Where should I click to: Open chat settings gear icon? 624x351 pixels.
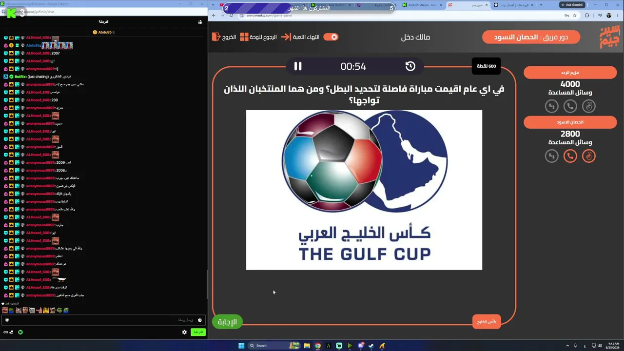tap(184, 332)
